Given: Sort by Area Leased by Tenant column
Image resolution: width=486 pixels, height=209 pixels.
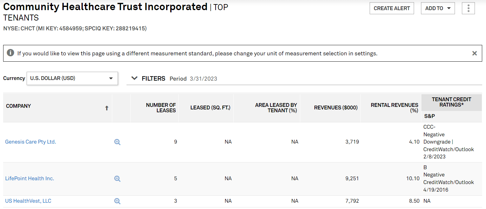Looking at the screenshot, I should pyautogui.click(x=276, y=108).
